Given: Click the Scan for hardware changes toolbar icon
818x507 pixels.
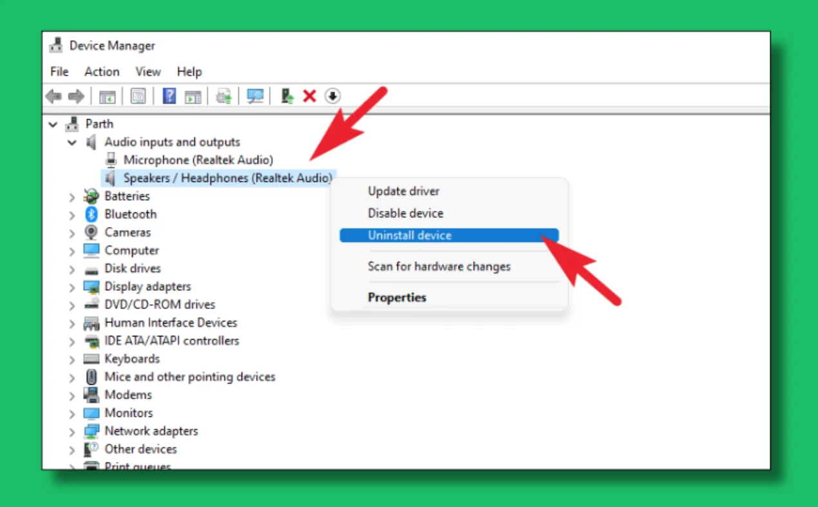Looking at the screenshot, I should (x=254, y=96).
